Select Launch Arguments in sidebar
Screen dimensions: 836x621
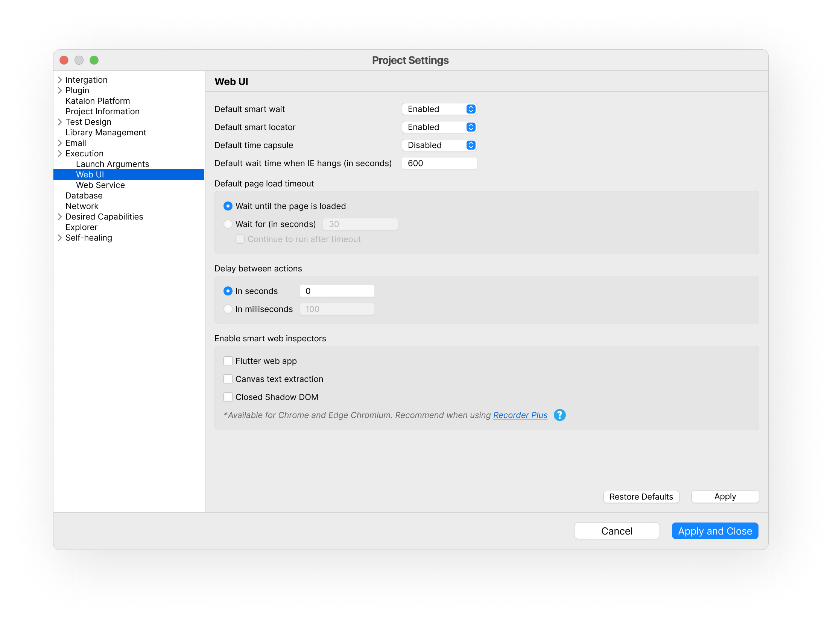pyautogui.click(x=112, y=164)
